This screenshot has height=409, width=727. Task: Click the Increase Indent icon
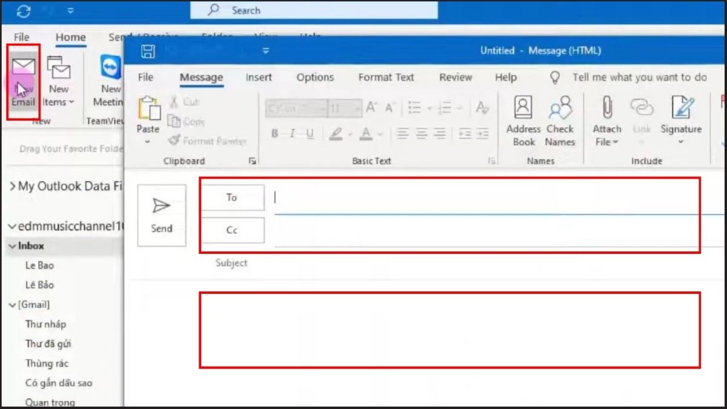[x=483, y=133]
